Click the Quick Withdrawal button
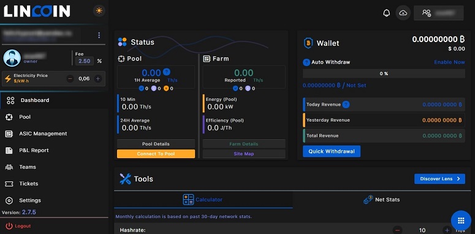 pos(332,152)
